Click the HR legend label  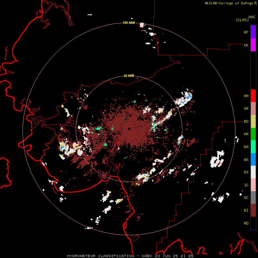[x=246, y=134]
